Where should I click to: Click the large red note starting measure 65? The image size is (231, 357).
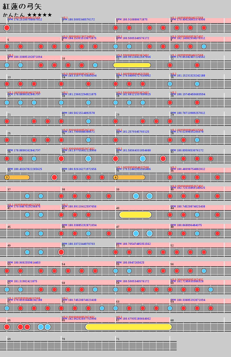(7, 327)
